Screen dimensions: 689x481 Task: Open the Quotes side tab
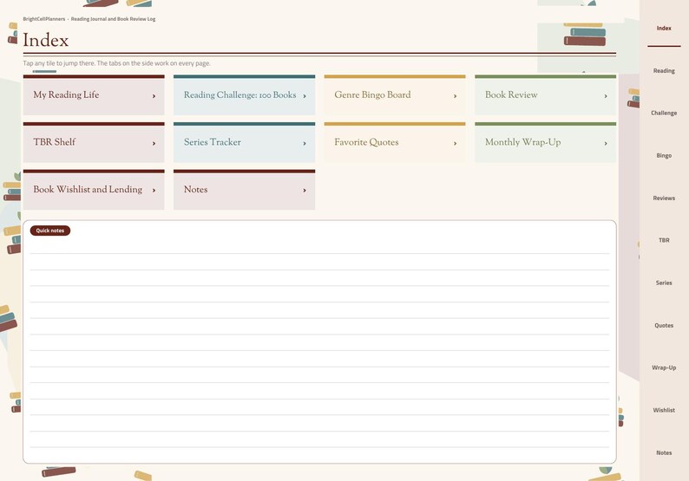[x=664, y=325]
